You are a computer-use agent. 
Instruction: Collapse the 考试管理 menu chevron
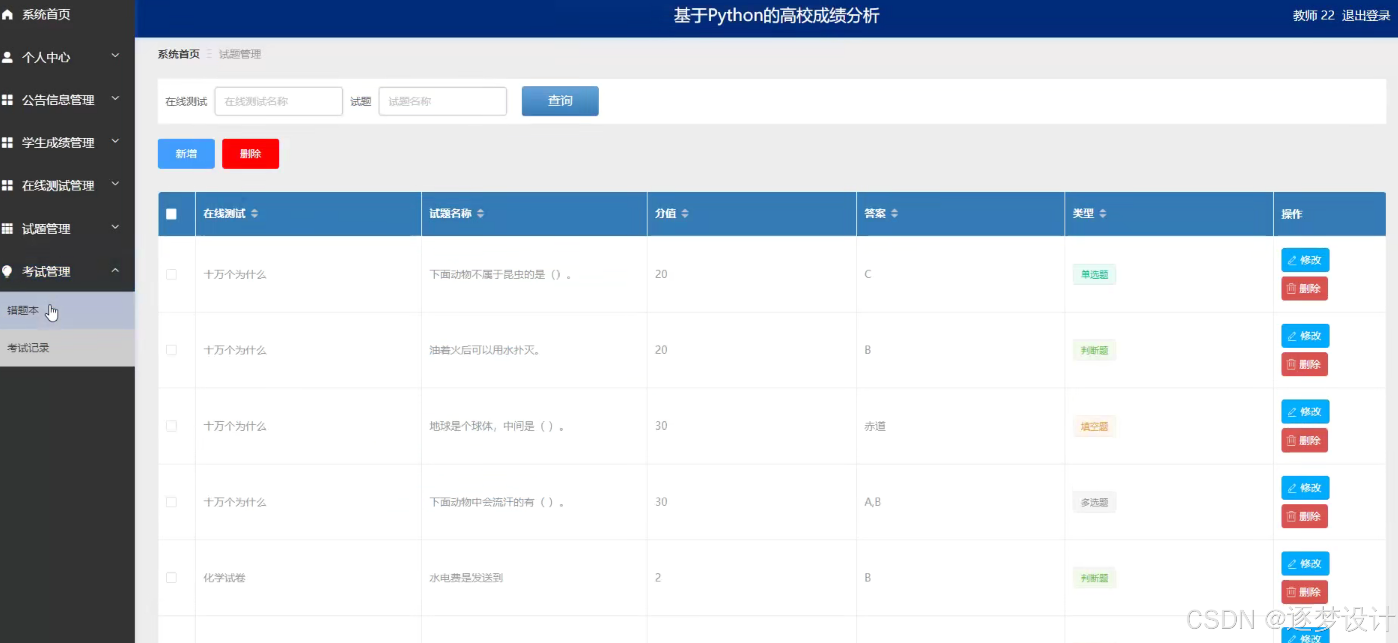pyautogui.click(x=115, y=270)
